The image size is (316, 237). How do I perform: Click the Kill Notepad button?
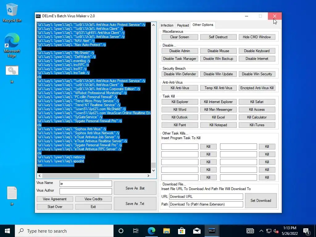[218, 125]
